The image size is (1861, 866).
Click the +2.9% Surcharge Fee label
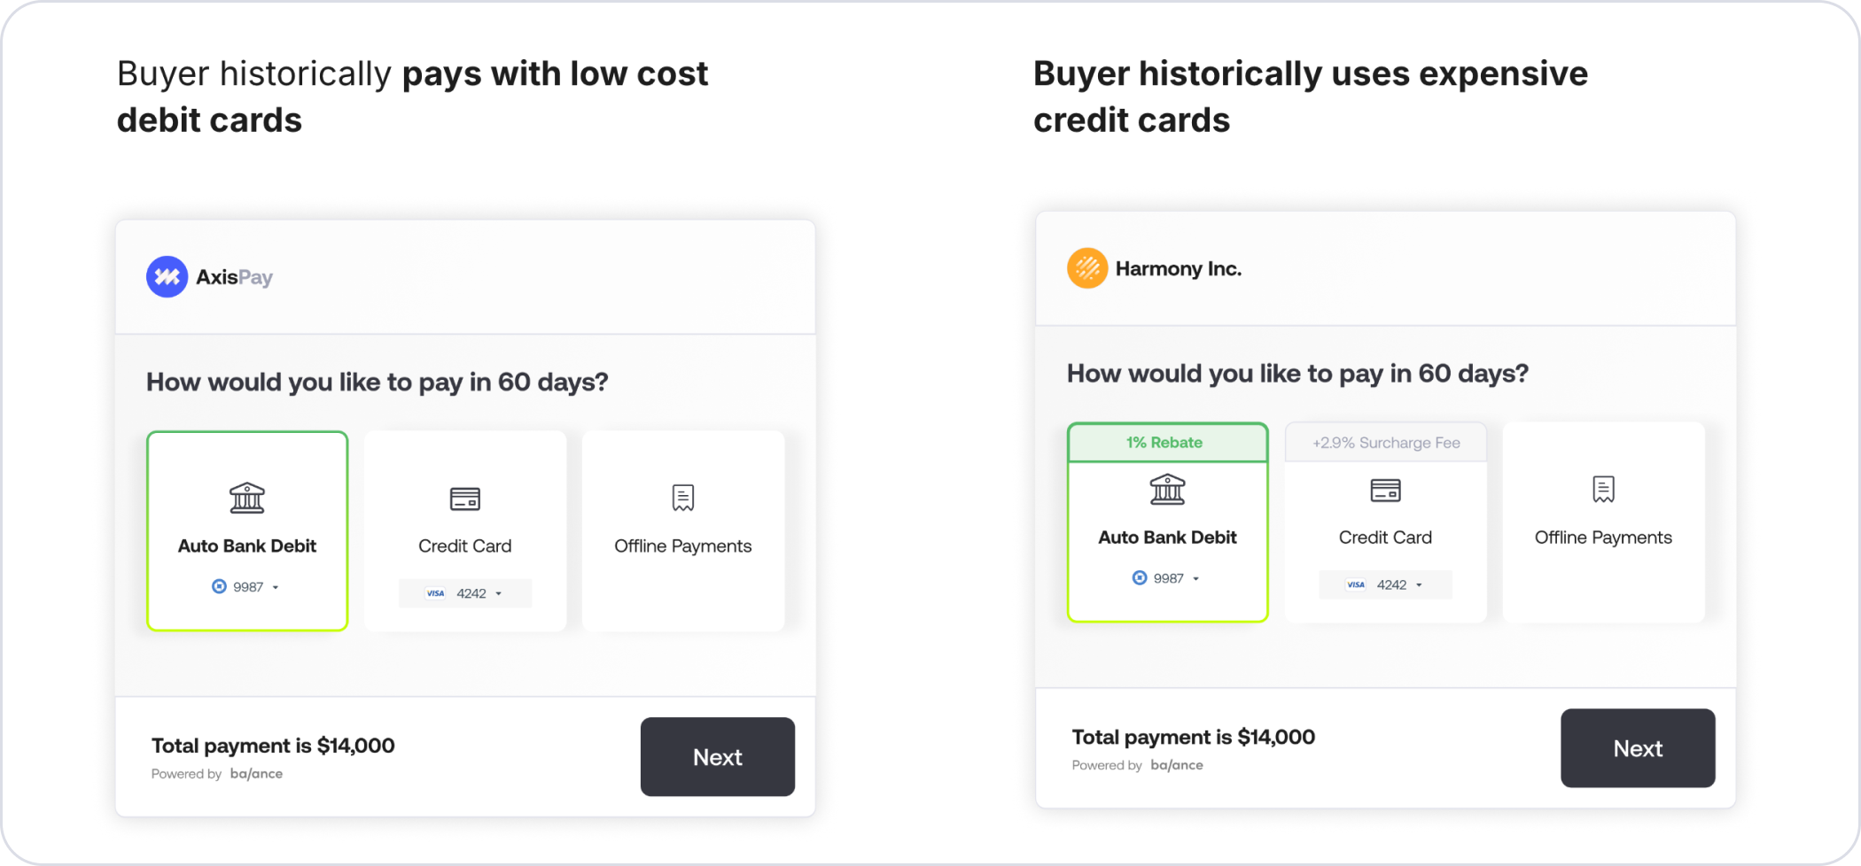click(1386, 443)
